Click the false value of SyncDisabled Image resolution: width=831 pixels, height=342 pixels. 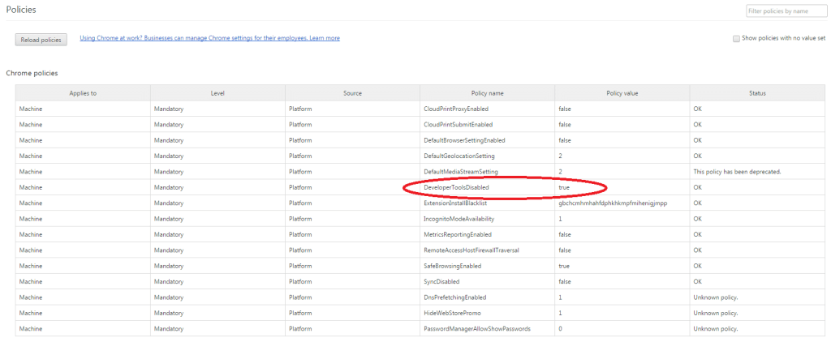(565, 282)
